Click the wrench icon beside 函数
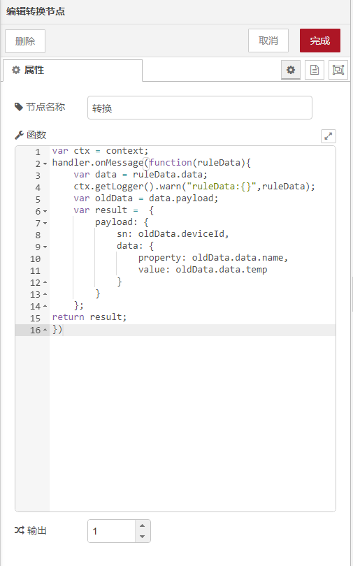Image resolution: width=353 pixels, height=566 pixels. 19,136
